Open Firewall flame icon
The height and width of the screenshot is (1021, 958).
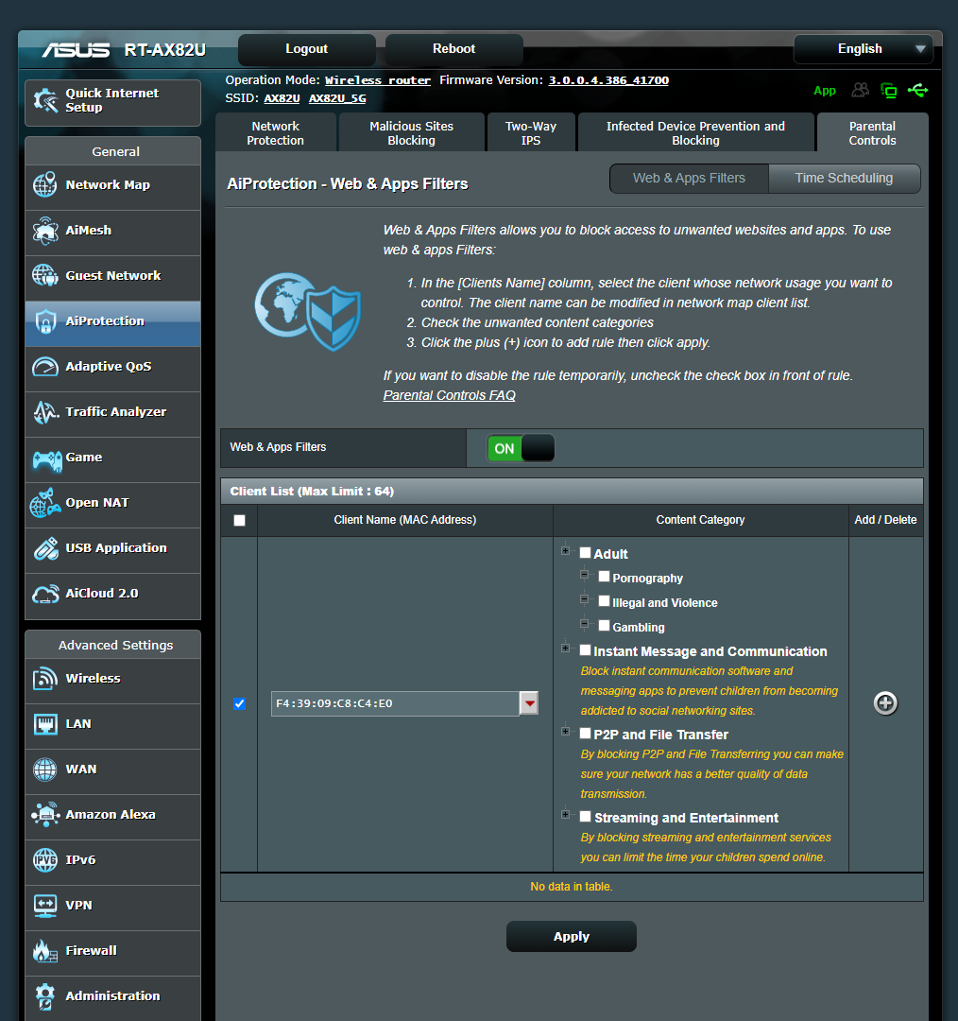[45, 951]
